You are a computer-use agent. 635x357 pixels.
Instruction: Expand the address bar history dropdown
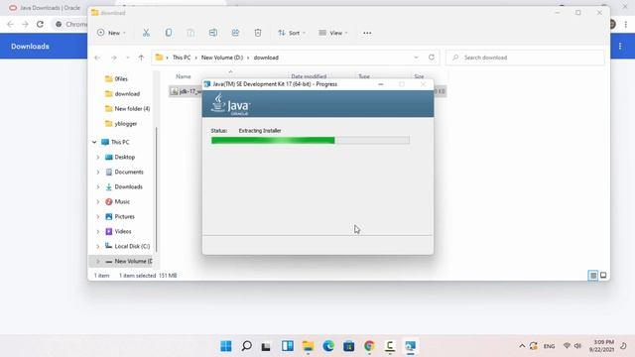[x=416, y=58]
